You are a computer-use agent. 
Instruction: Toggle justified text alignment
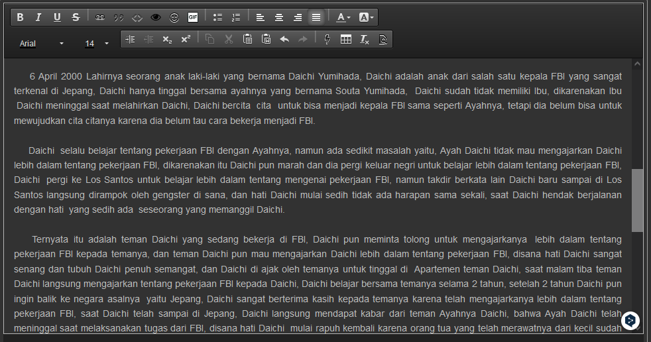coord(316,17)
